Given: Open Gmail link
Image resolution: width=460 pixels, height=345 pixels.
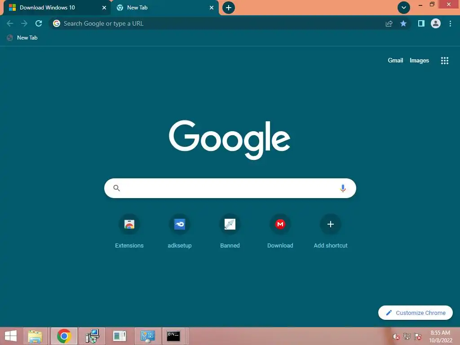Looking at the screenshot, I should coord(395,61).
